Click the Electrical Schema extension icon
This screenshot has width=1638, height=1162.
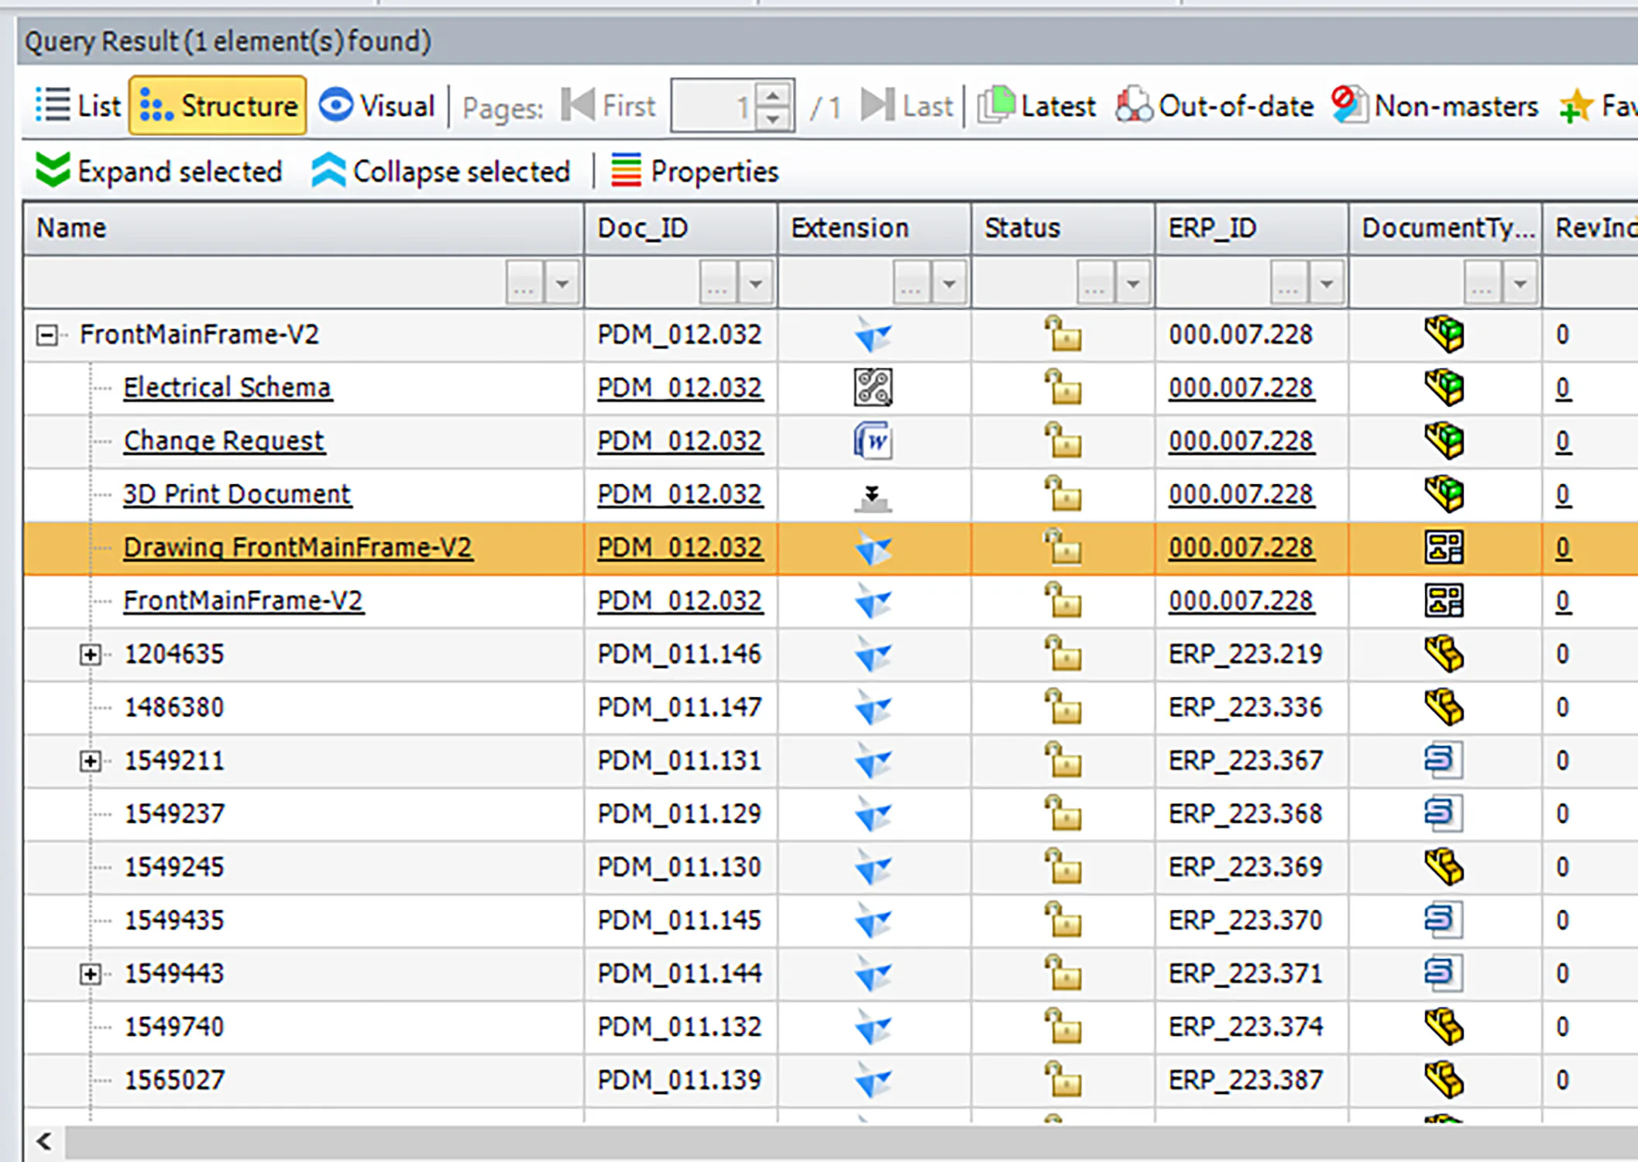[873, 387]
